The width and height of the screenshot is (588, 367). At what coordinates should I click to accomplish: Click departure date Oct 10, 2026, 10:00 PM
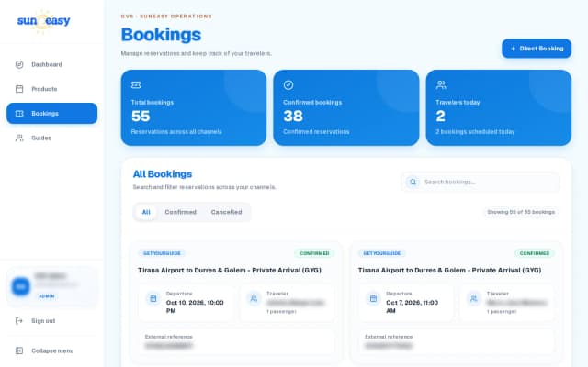(195, 306)
